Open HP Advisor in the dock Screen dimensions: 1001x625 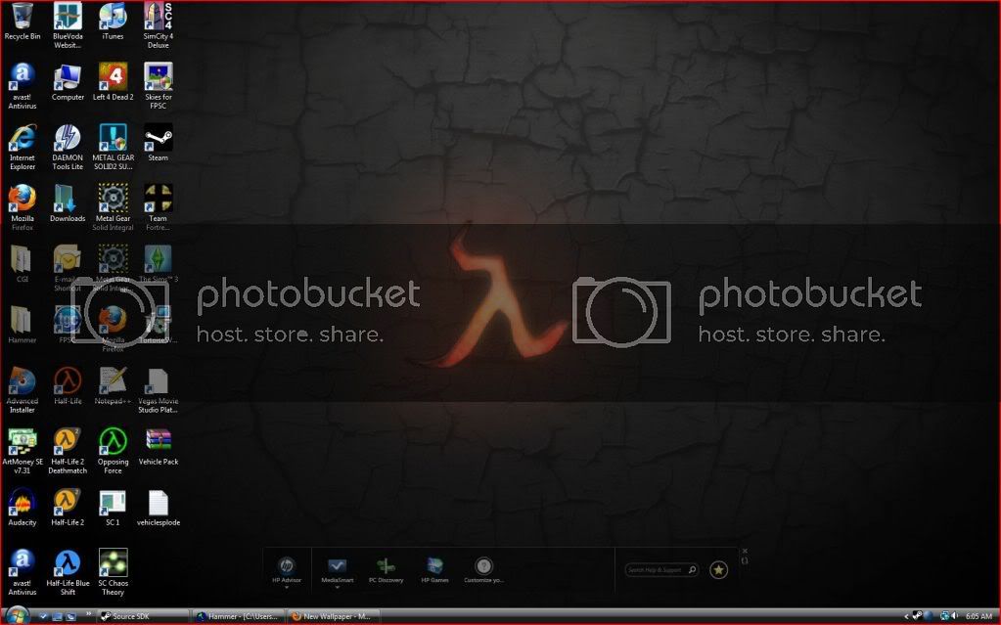click(287, 569)
